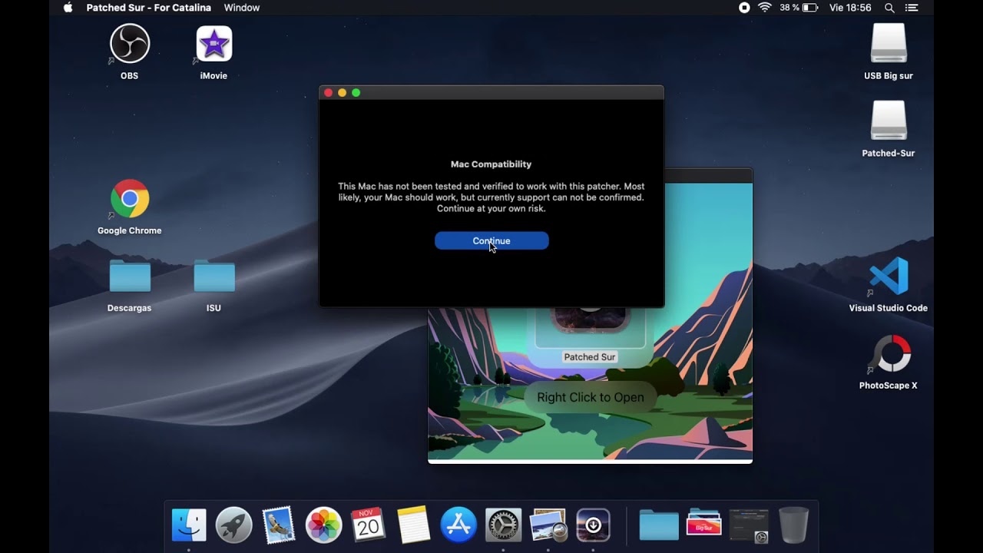Click the Right Click to Open label
The height and width of the screenshot is (553, 983).
click(x=591, y=397)
